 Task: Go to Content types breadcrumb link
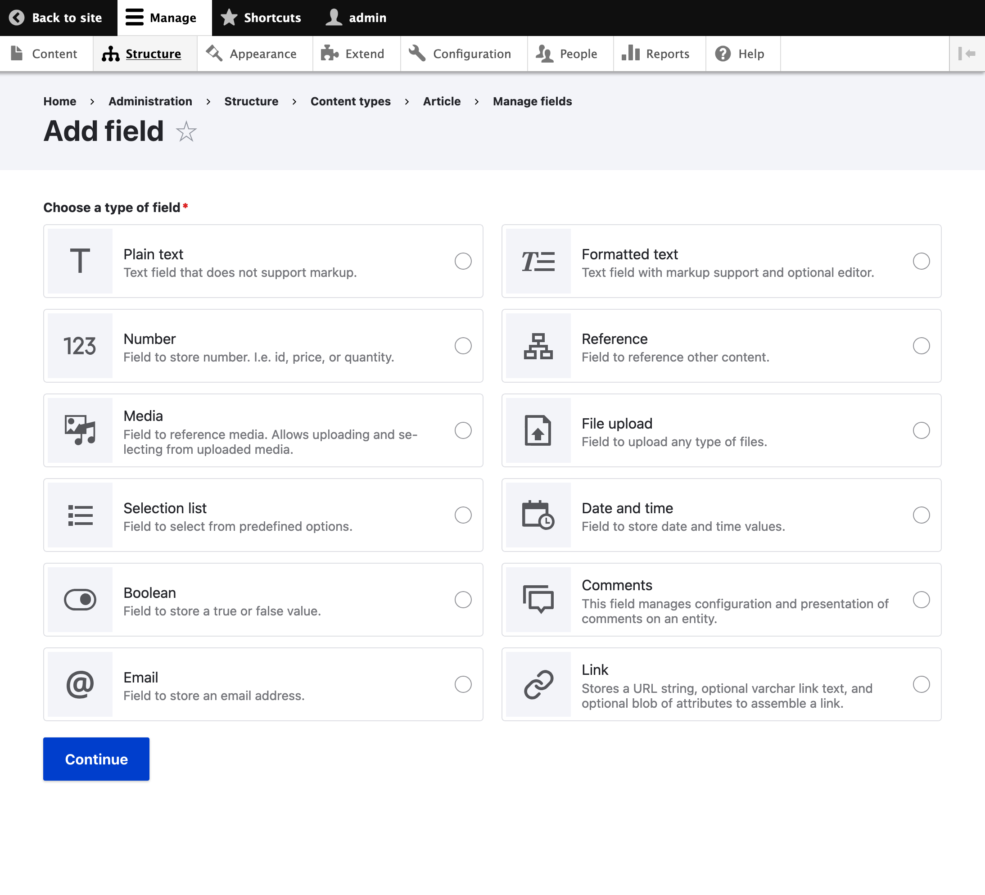350,101
